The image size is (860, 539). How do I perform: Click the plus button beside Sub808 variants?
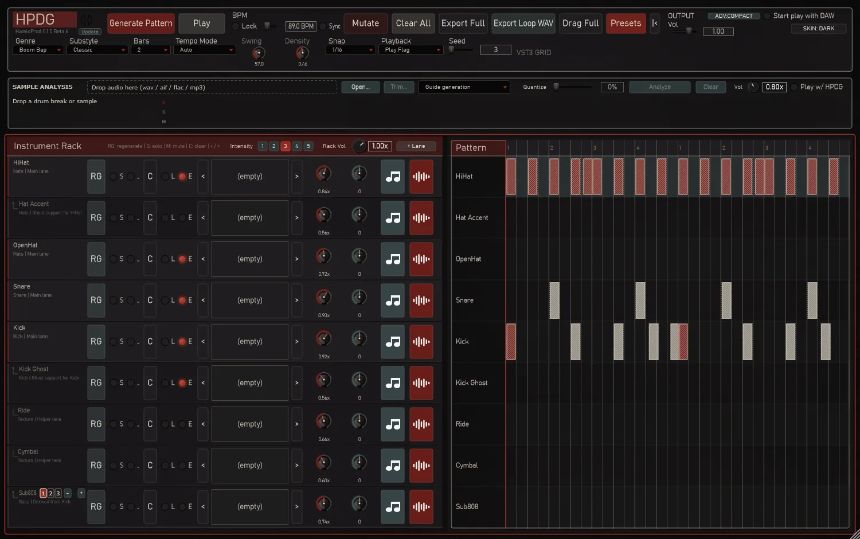click(x=81, y=493)
